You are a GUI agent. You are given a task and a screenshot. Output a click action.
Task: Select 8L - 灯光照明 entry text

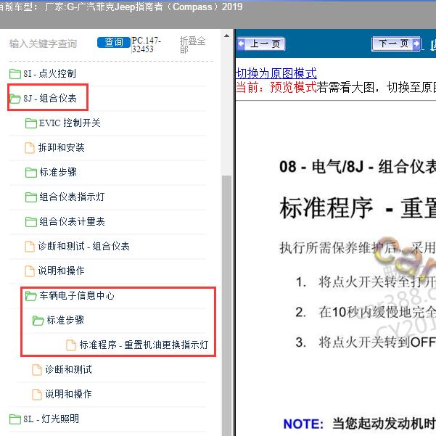[x=51, y=419]
